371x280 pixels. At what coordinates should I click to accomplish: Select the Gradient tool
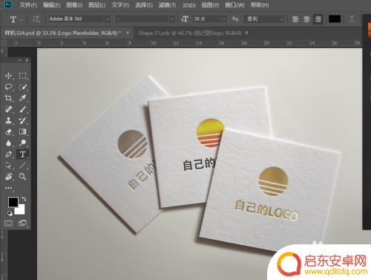point(22,131)
